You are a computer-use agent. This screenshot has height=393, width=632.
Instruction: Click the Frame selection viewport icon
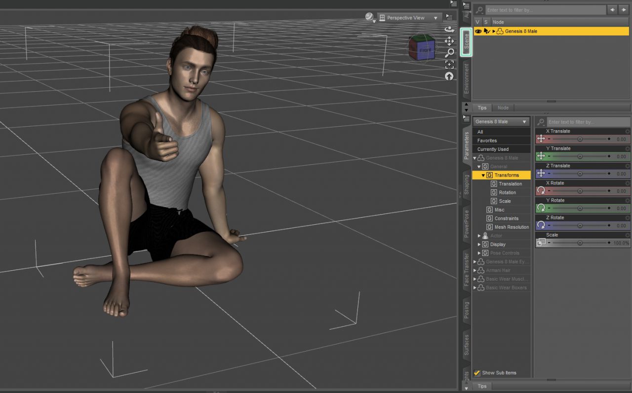449,65
